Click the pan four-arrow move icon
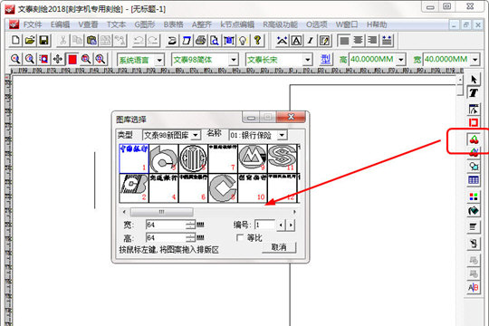489x326 pixels. 58,59
